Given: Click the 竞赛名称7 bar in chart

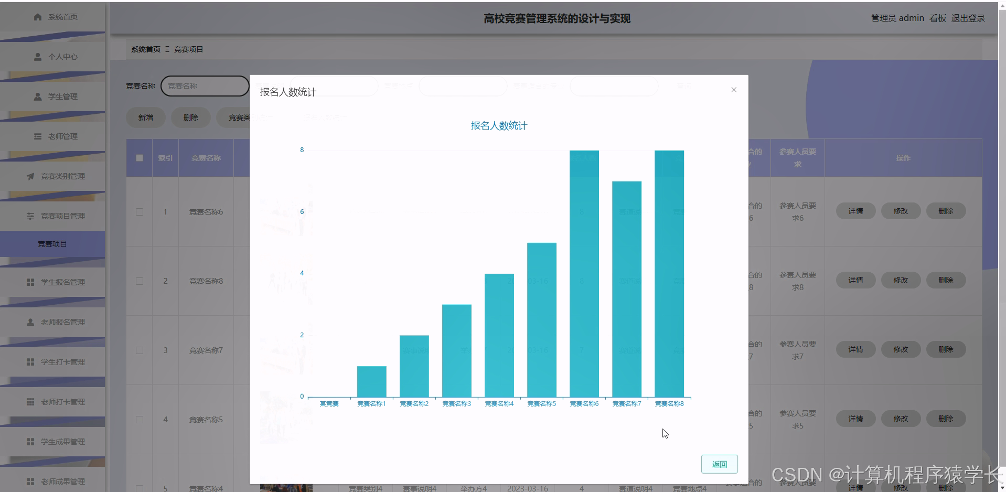Looking at the screenshot, I should pyautogui.click(x=627, y=289).
